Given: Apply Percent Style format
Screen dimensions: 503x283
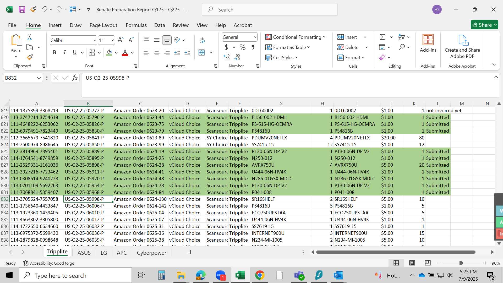Looking at the screenshot, I should tap(243, 47).
